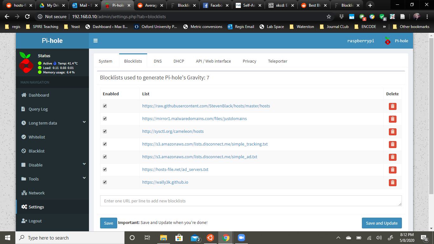Click the new blocklist URL input field
The image size is (434, 244).
[251, 200]
